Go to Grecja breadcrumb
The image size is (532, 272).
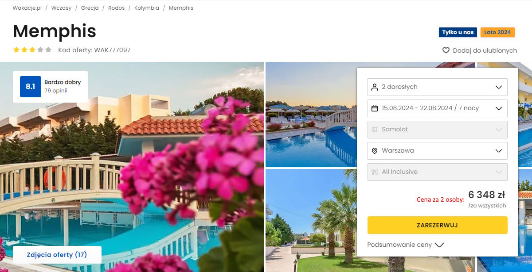[90, 8]
